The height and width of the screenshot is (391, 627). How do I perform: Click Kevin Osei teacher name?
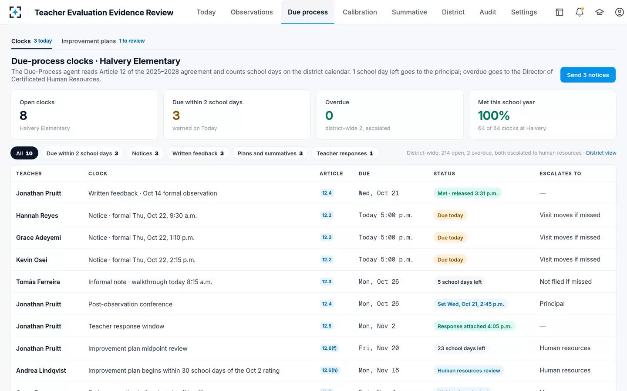(x=32, y=260)
